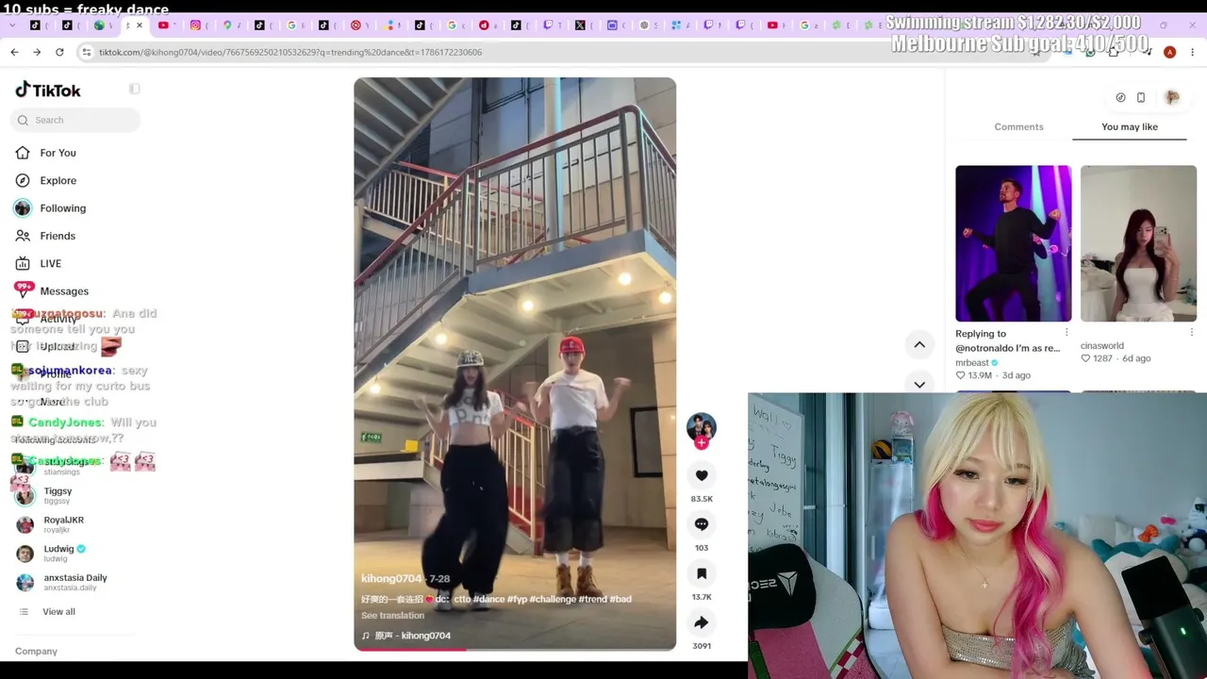Open video comments via speech bubble icon
This screenshot has height=679, width=1207.
tap(702, 524)
